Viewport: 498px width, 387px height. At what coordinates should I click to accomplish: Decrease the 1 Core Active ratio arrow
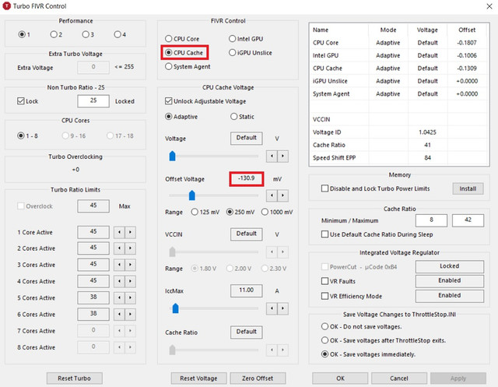(119, 232)
